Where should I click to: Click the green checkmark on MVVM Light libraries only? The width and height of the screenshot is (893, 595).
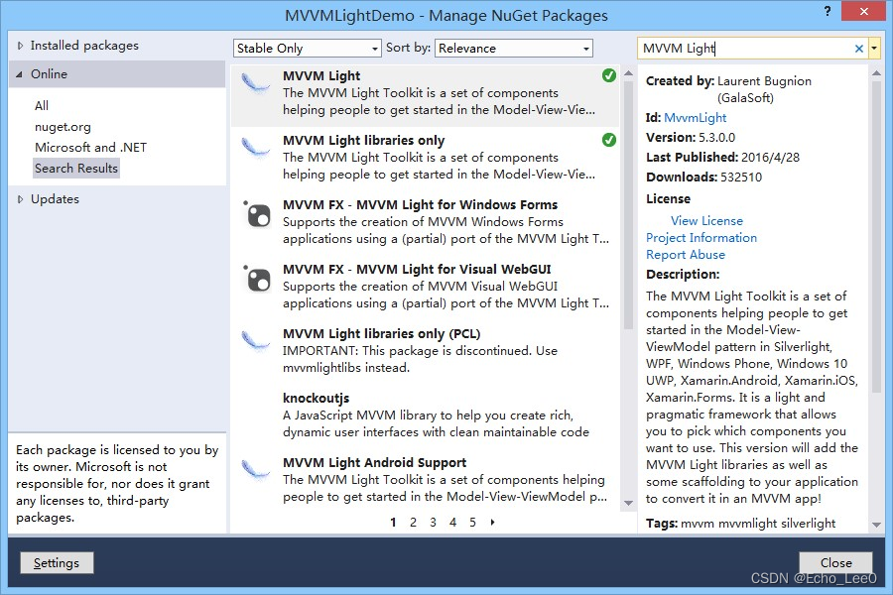point(609,140)
